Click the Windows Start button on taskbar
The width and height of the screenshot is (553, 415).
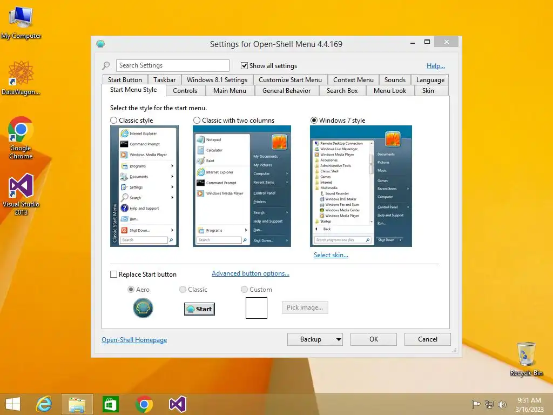click(13, 404)
